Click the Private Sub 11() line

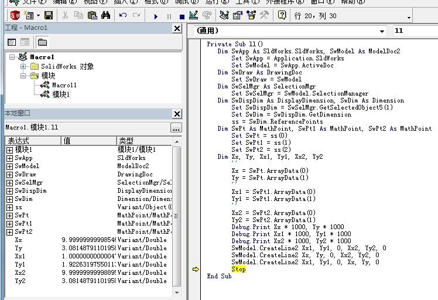(235, 44)
